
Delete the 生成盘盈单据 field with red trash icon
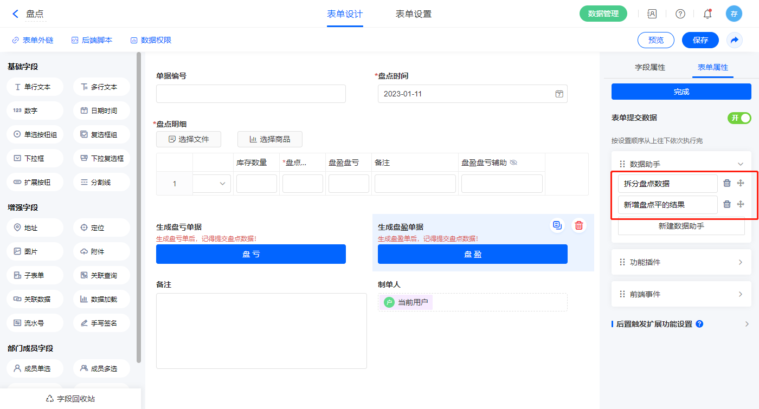tap(579, 225)
